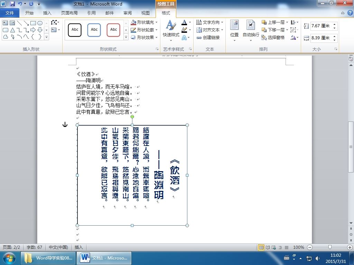This screenshot has height=265, width=354.
Task: Switch to the 引用 References tab
Action: coord(91,13)
